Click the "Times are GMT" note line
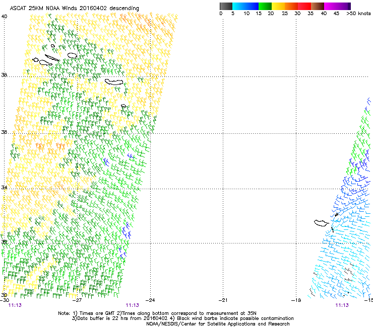This screenshot has height=327, width=373. [x=157, y=313]
